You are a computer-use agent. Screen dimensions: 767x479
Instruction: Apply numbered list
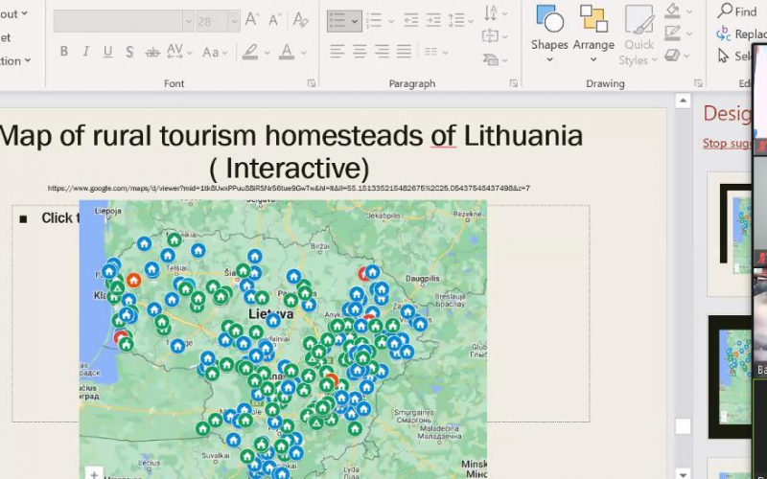[x=374, y=20]
